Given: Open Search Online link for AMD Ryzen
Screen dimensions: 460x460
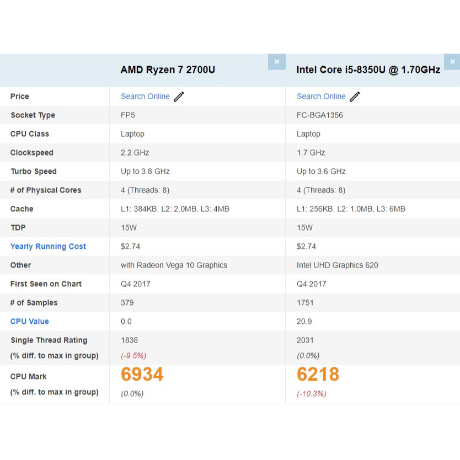Looking at the screenshot, I should tap(145, 97).
